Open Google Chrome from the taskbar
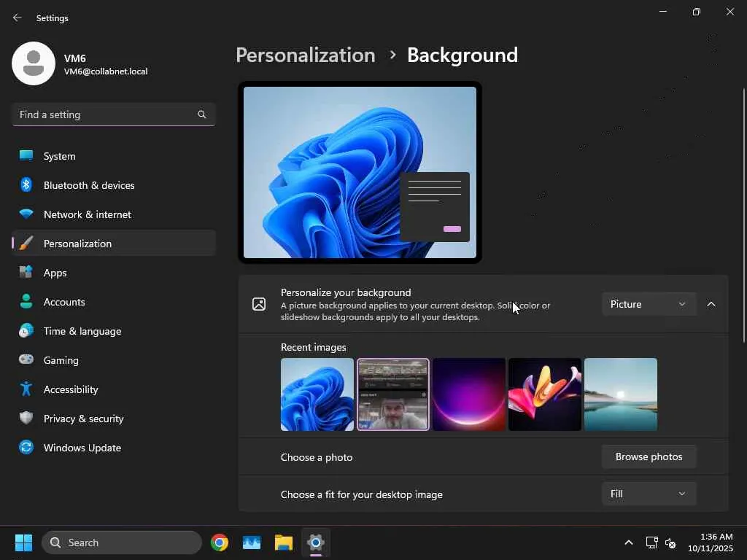This screenshot has height=560, width=747. 220,542
